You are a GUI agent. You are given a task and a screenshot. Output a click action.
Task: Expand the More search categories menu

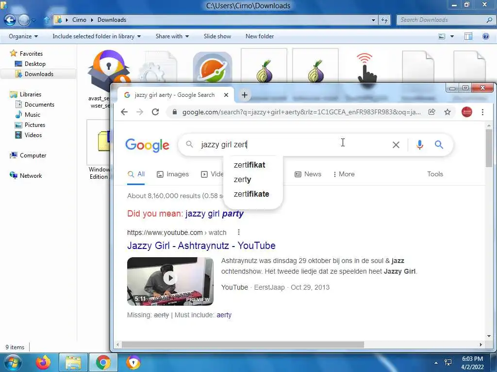coord(344,174)
